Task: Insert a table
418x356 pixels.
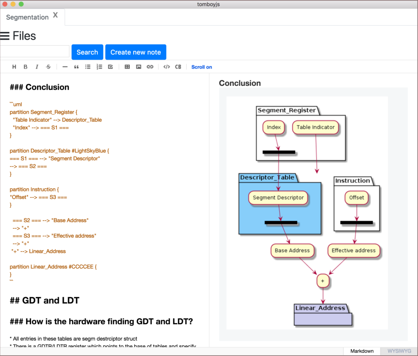Action: tap(127, 67)
